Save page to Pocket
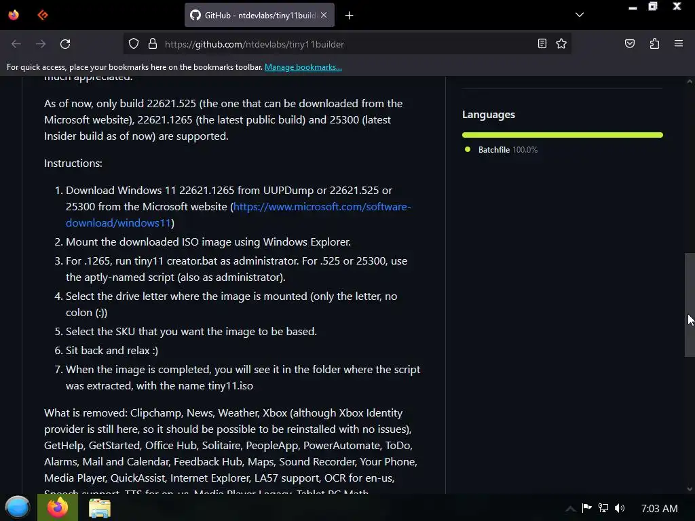 tap(629, 43)
